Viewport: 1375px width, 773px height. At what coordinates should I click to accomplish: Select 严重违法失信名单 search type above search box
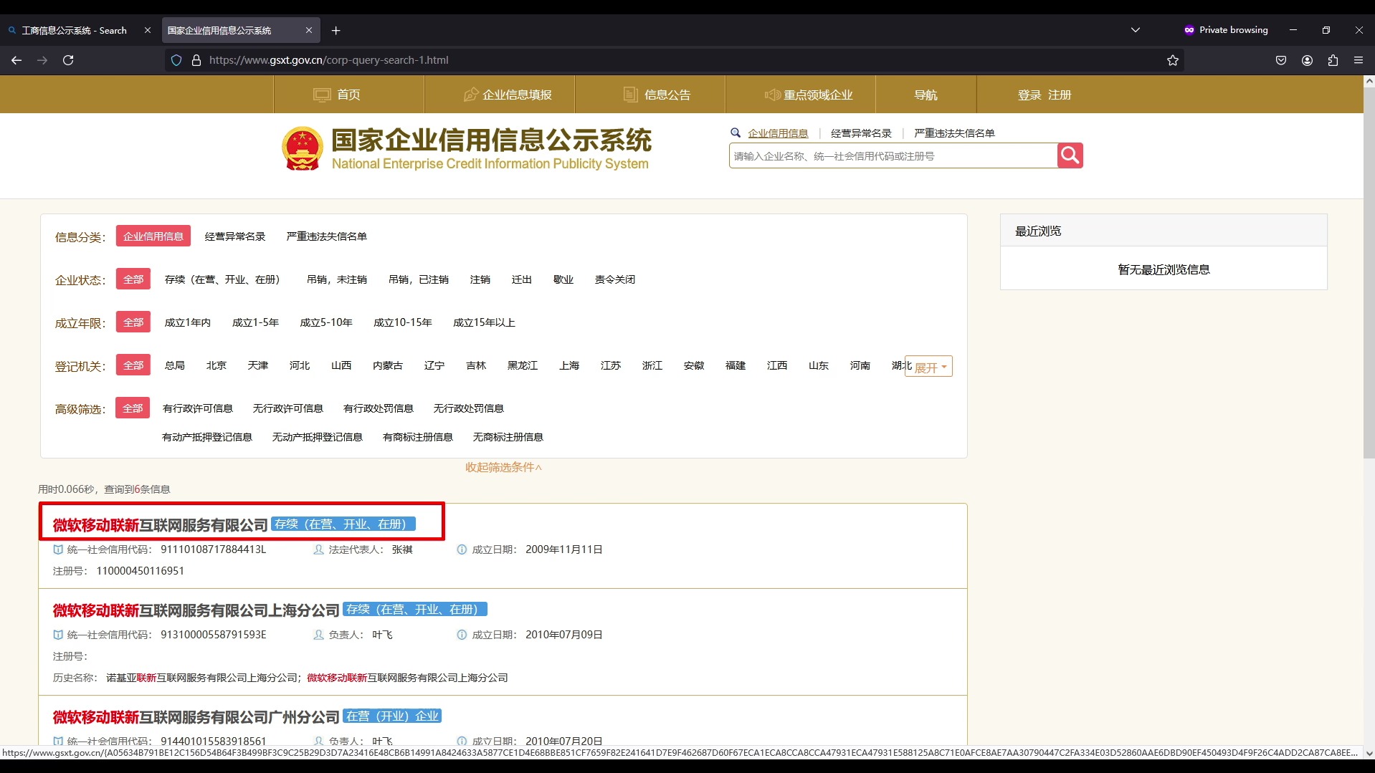(954, 133)
